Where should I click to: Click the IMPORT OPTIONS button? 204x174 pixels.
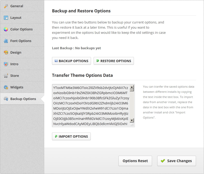pos(71,136)
